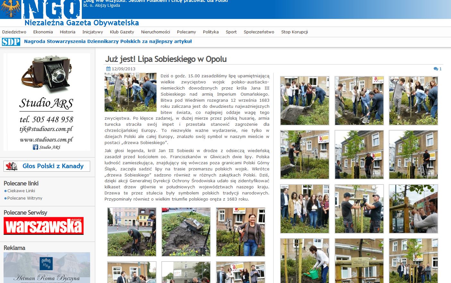This screenshot has width=451, height=283.
Task: Open the Klub Gazety menu
Action: click(122, 32)
